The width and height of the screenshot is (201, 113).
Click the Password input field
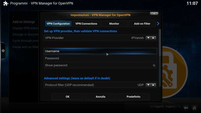(x=100, y=58)
